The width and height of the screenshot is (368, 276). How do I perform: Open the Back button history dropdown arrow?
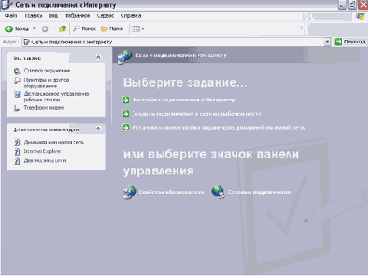(34, 28)
